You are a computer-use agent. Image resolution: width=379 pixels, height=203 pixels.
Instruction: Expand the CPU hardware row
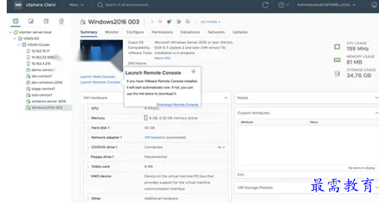[88, 108]
